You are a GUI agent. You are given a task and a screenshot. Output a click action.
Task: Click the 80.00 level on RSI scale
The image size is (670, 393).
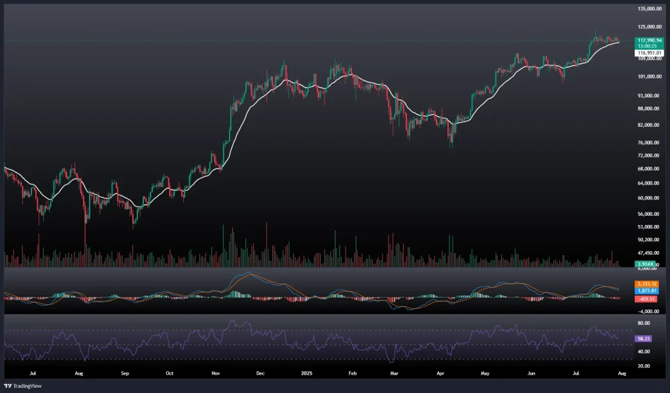click(x=643, y=323)
